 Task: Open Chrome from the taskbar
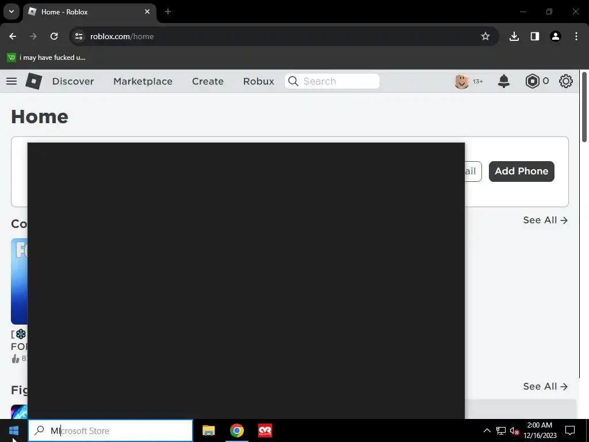coord(237,430)
